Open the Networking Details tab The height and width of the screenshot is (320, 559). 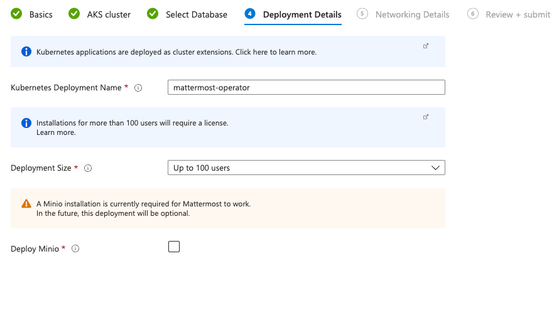[x=412, y=14]
